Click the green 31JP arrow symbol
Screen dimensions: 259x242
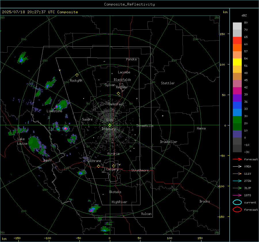237,188
